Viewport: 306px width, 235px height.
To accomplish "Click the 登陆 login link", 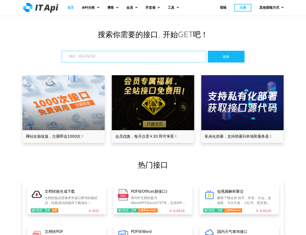I will point(223,8).
